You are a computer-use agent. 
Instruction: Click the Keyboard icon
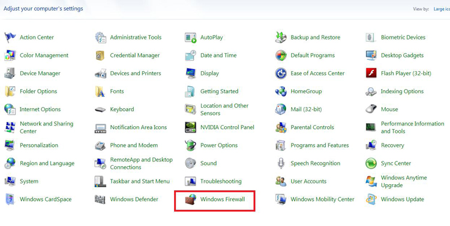100,109
